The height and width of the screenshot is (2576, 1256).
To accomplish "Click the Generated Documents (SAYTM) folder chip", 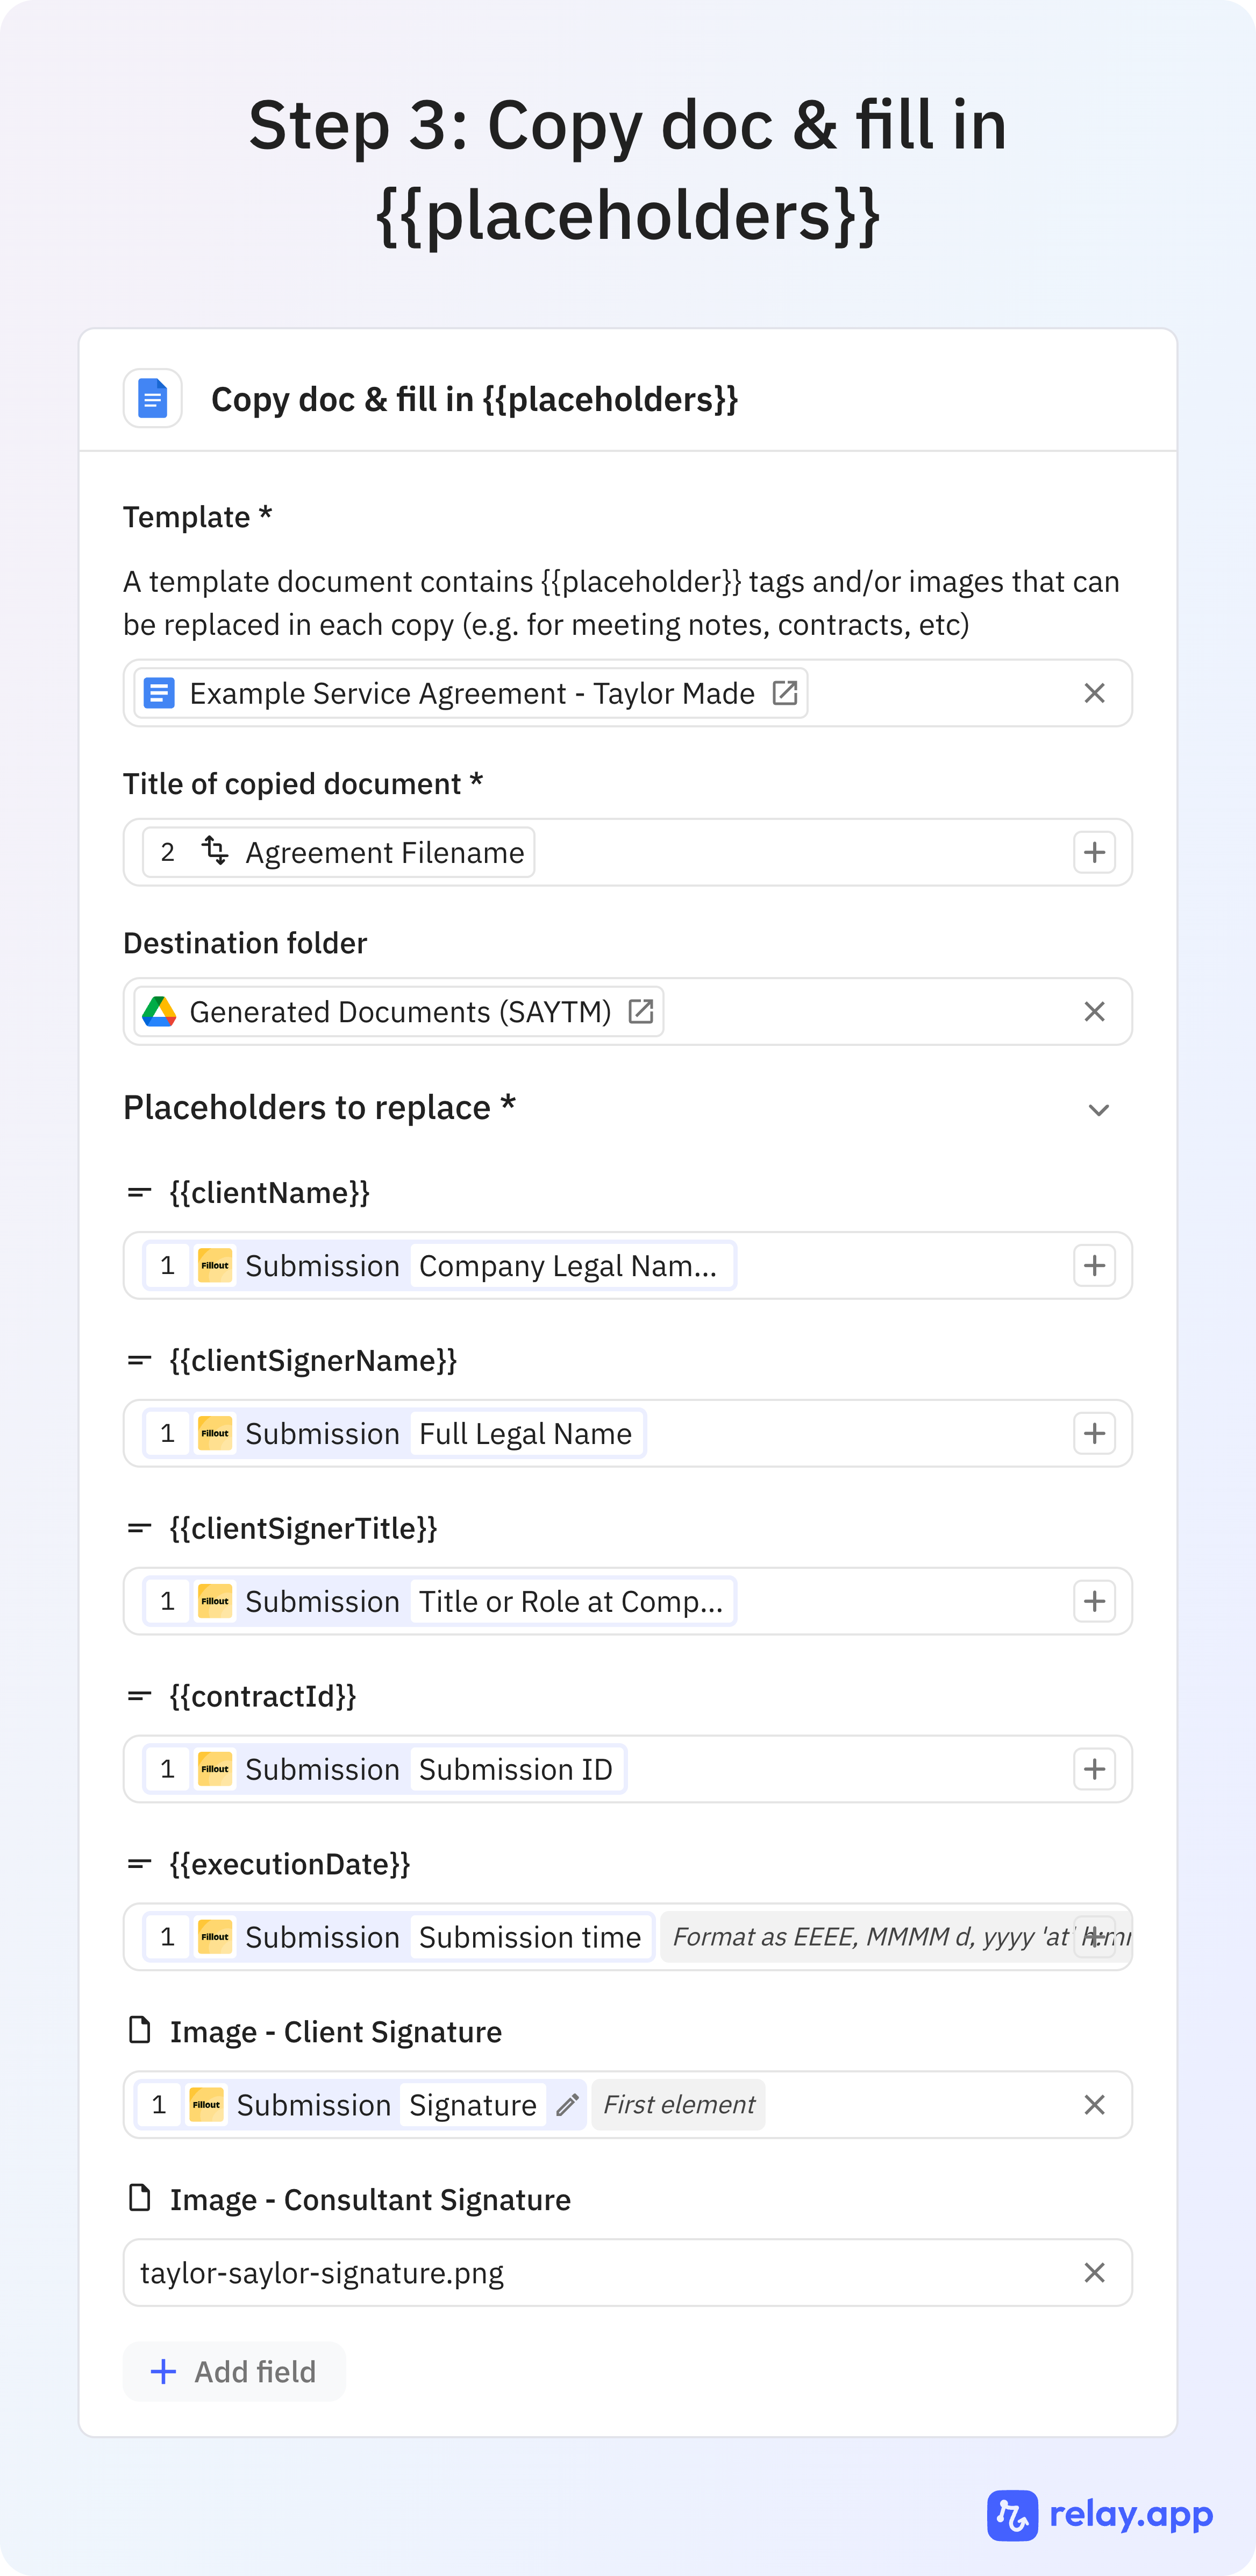I will [x=398, y=1011].
